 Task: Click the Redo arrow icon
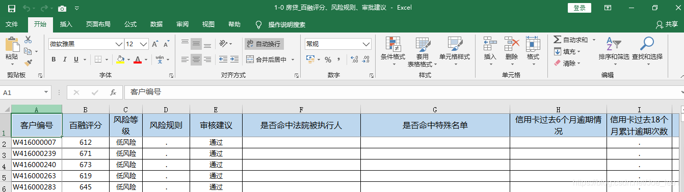[44, 8]
